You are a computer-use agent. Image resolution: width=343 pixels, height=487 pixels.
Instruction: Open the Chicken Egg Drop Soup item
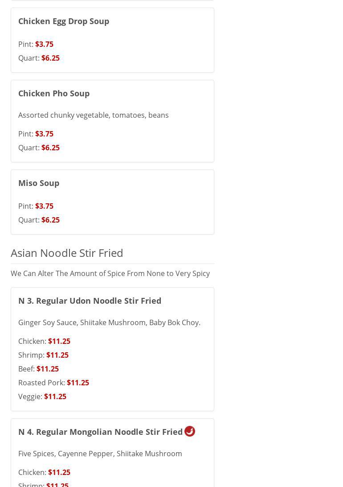tap(64, 21)
